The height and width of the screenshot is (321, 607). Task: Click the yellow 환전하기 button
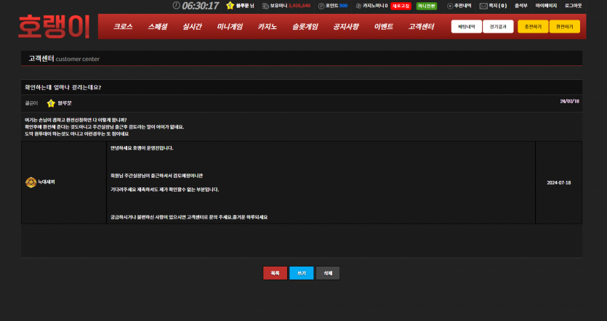pos(565,27)
